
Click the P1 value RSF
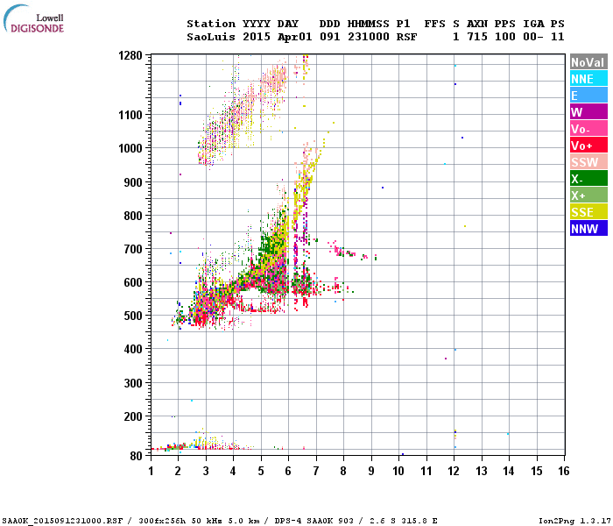tap(407, 37)
